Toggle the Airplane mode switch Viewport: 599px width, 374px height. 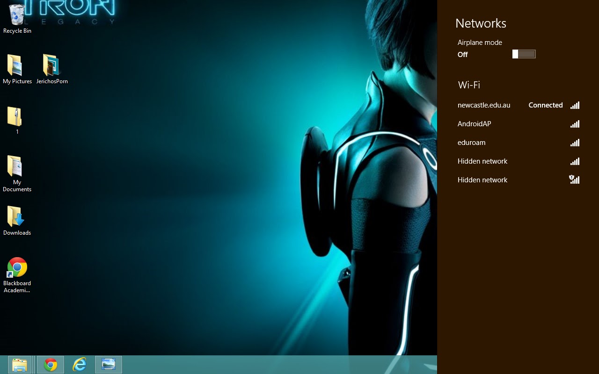coord(524,54)
